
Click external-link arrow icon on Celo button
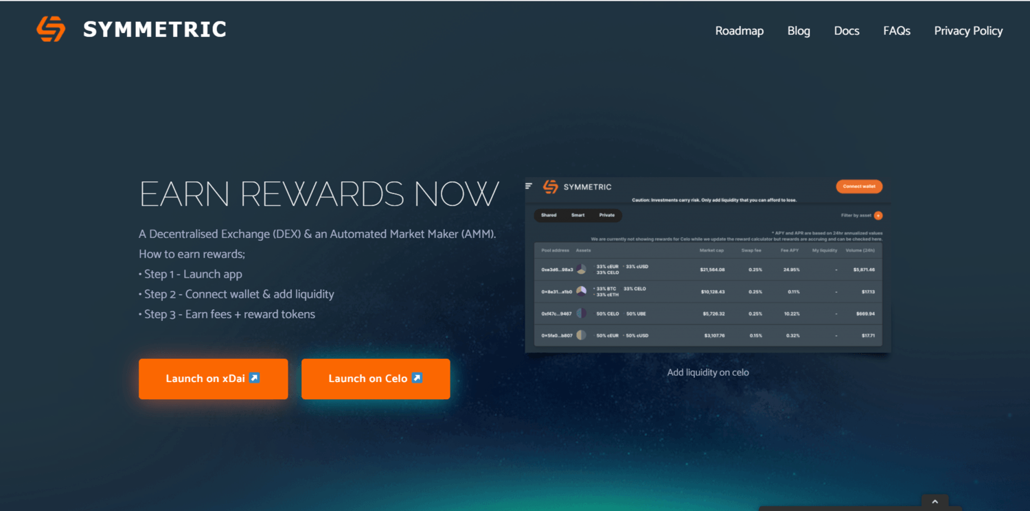coord(417,378)
